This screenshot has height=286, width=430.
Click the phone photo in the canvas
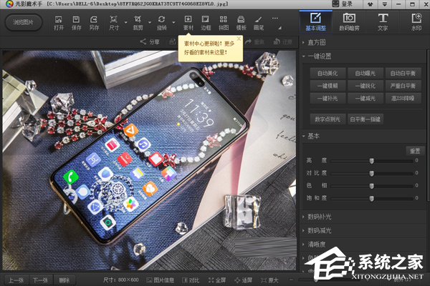pos(150,160)
